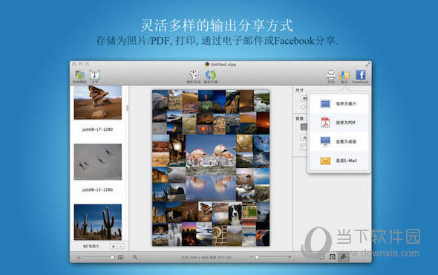438x275 pixels.
Task: Click the dog photo in the collage
Action: point(235,214)
